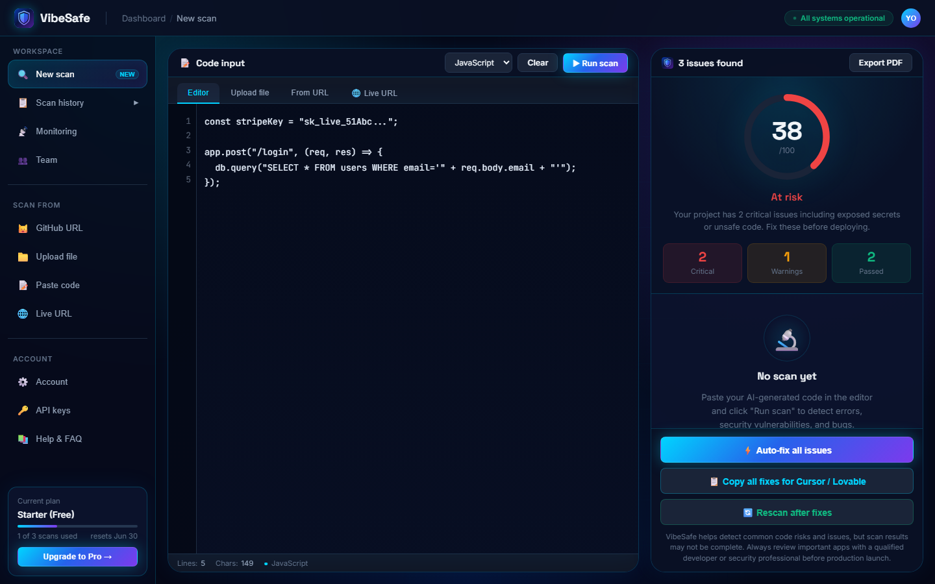Click the 38/100 score gauge
935x584 pixels.
(787, 137)
